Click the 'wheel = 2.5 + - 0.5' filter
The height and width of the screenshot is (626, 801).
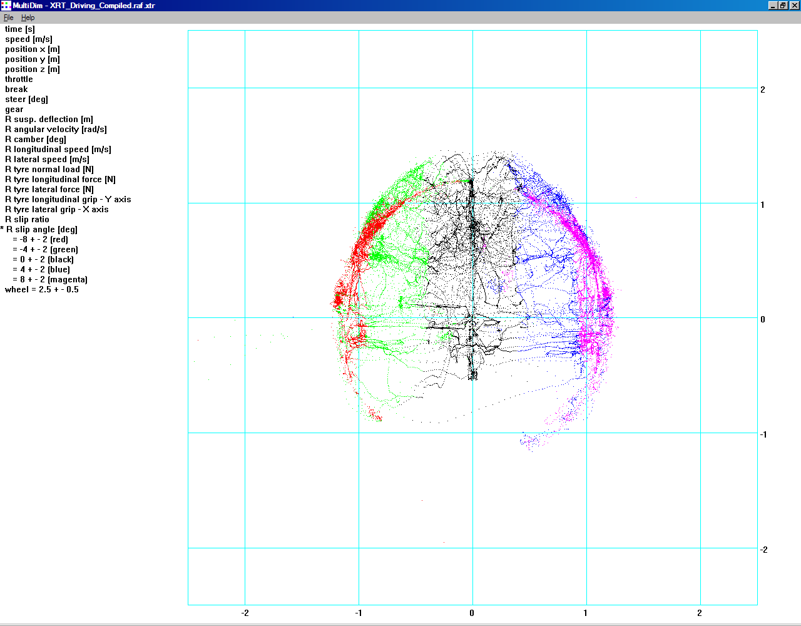(x=42, y=290)
